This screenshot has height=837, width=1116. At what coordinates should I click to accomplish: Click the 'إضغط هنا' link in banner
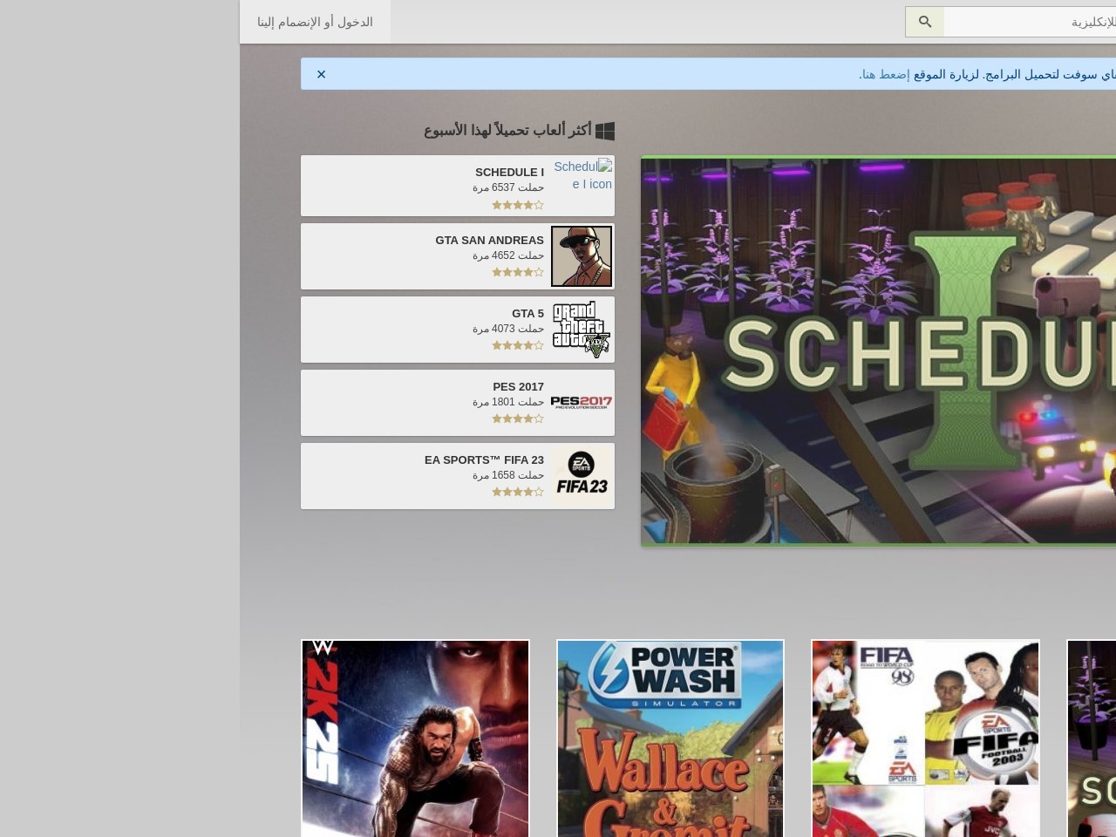(885, 74)
